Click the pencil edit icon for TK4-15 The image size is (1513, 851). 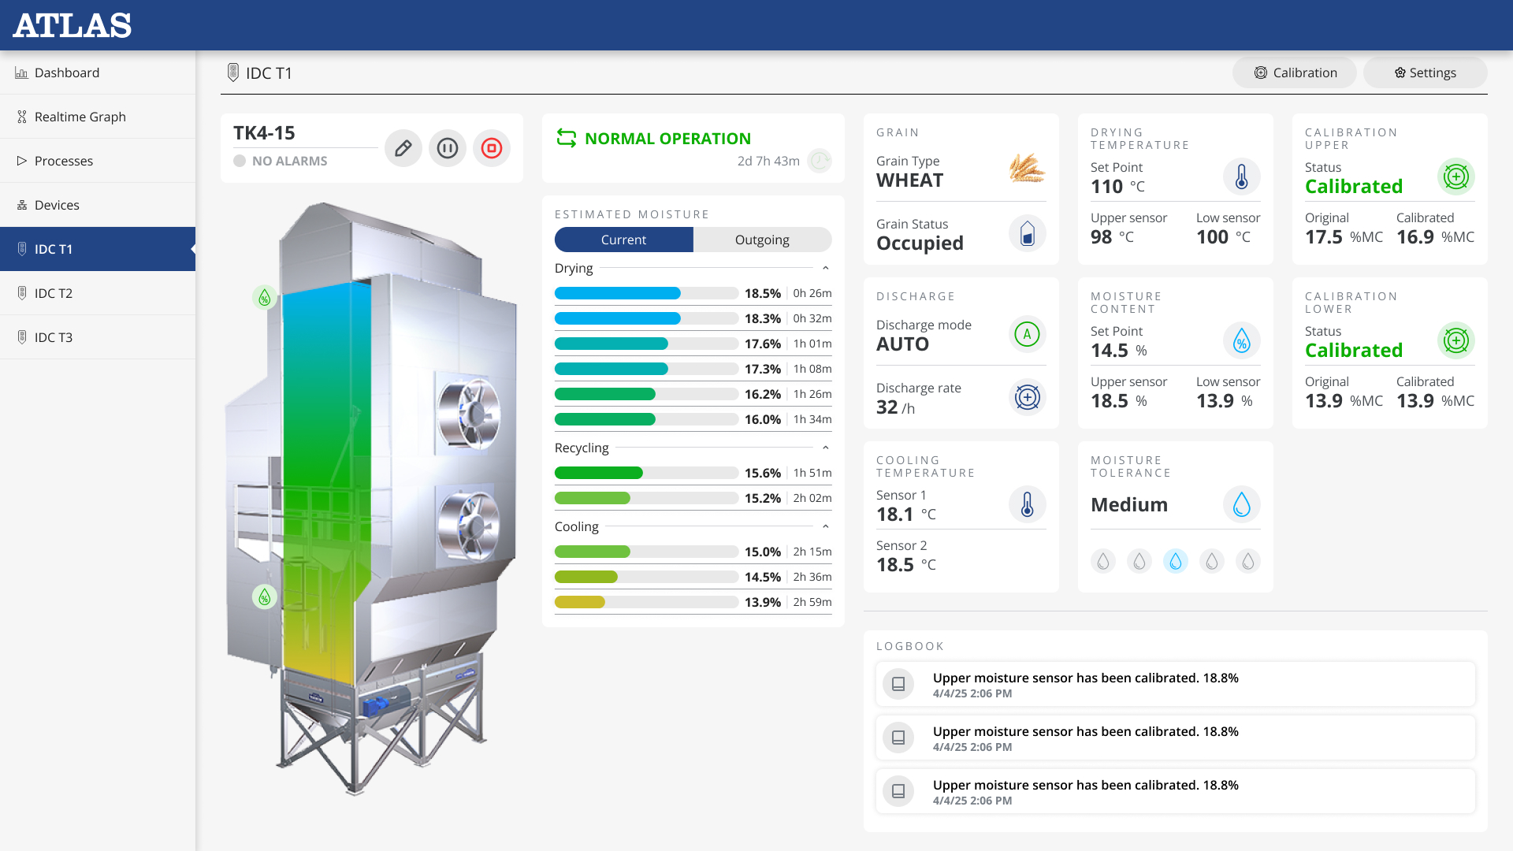click(x=403, y=148)
